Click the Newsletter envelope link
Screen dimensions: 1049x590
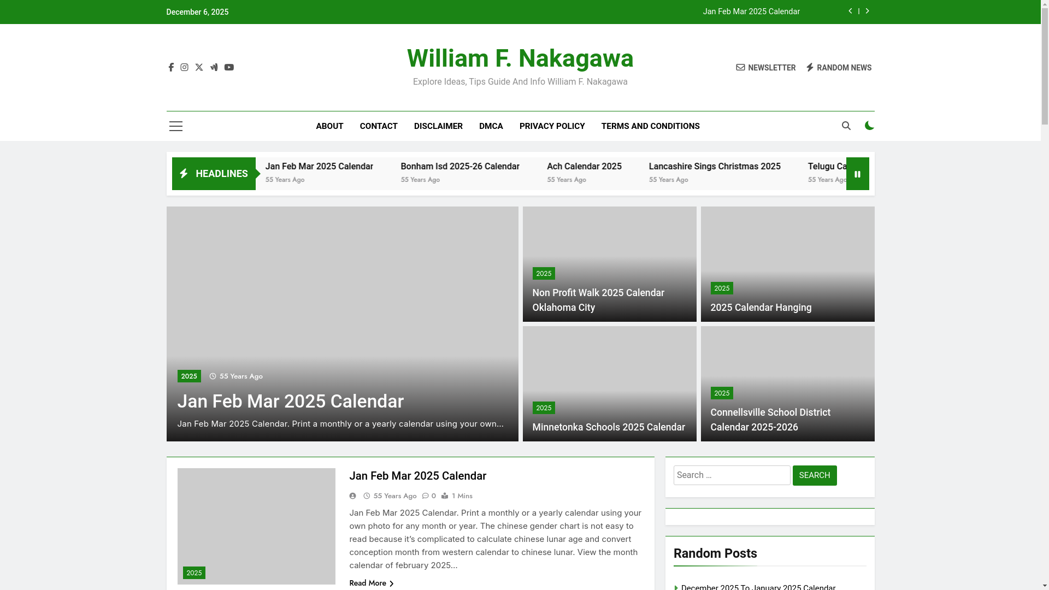point(765,68)
